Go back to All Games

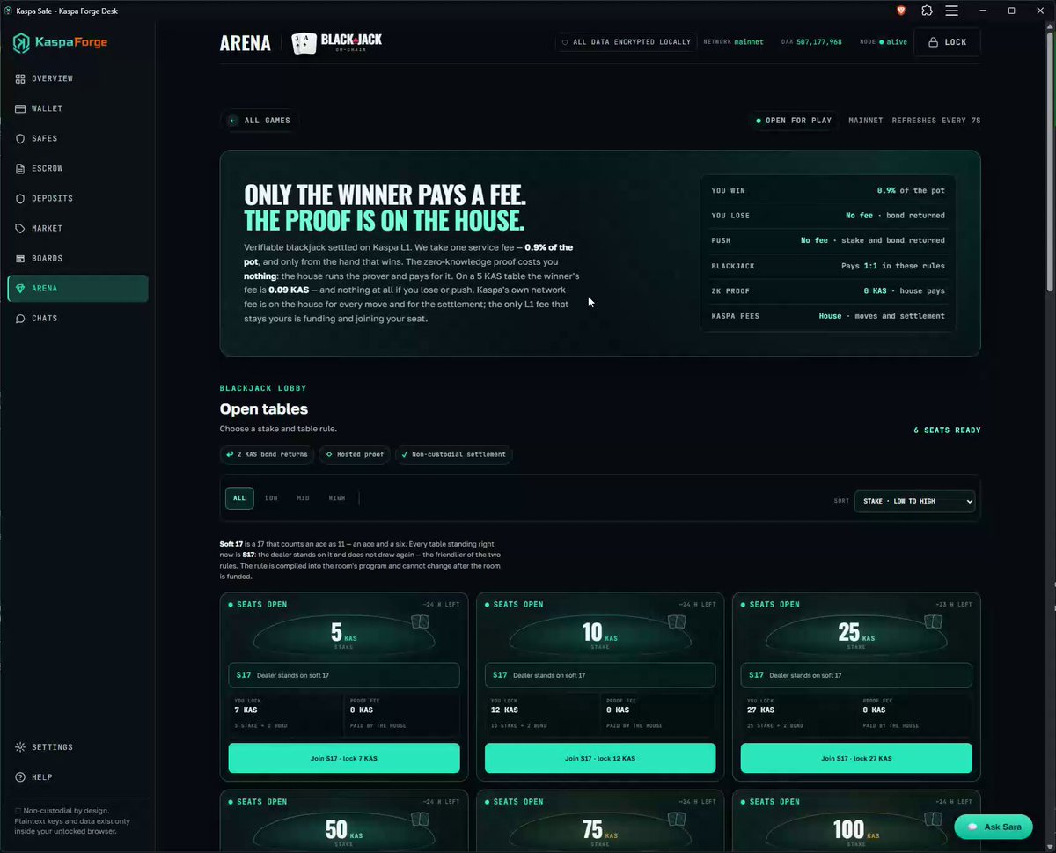point(259,121)
